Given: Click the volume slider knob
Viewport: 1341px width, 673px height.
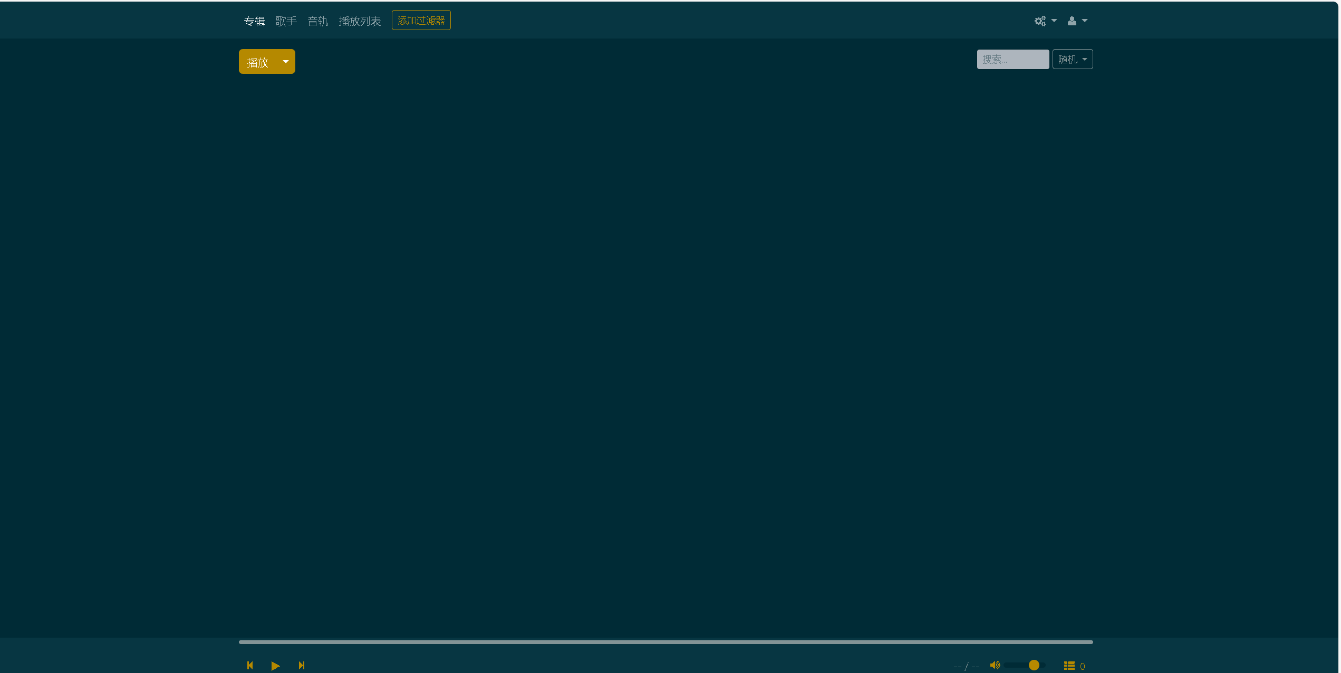Looking at the screenshot, I should 1034,665.
